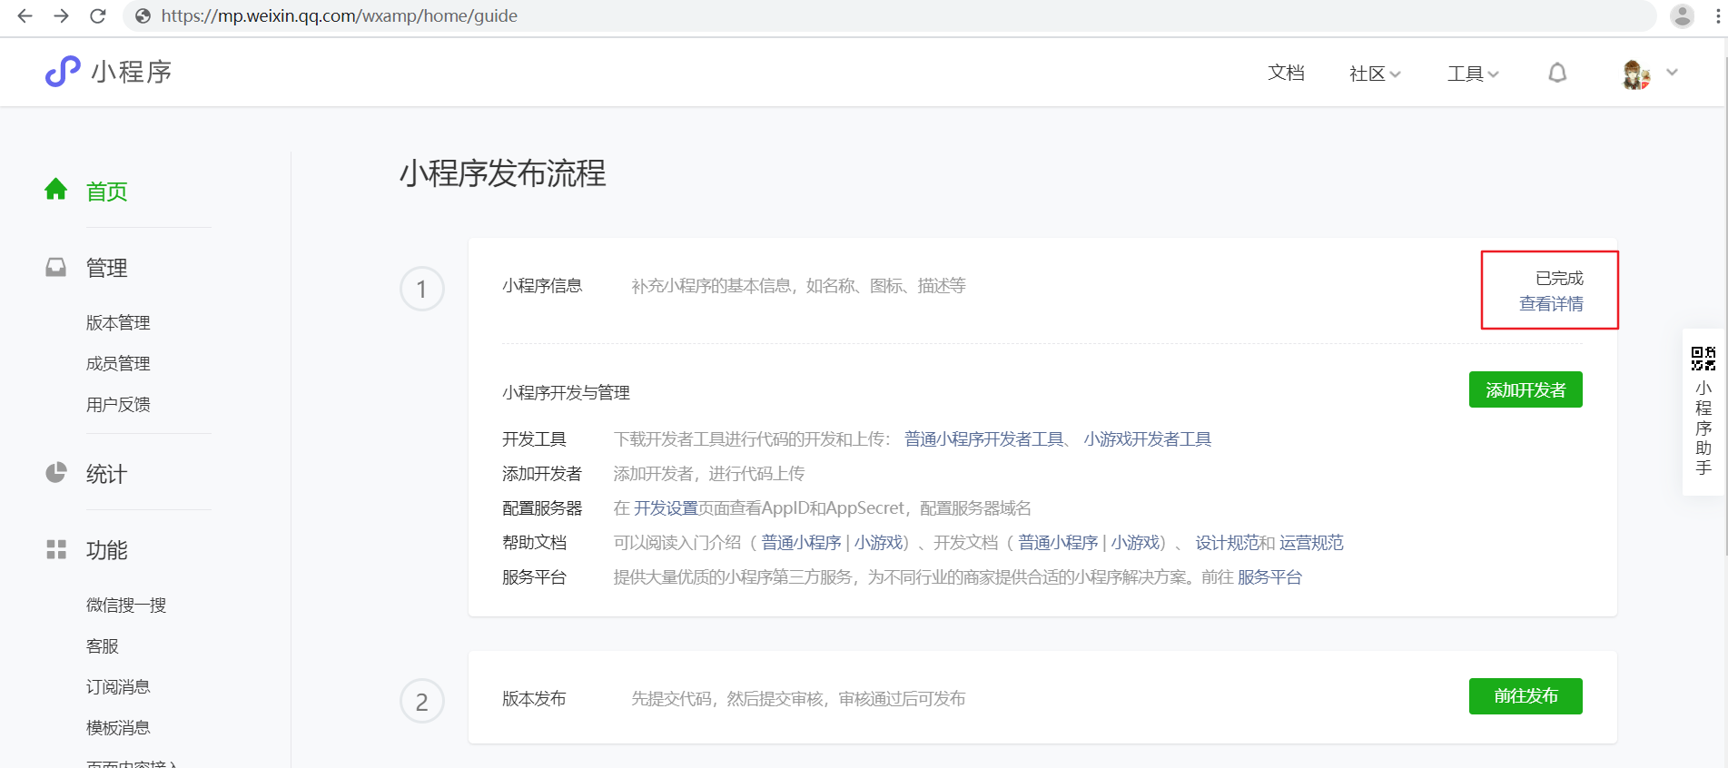Click the 小程序助手 vertical label
The width and height of the screenshot is (1728, 768).
click(1703, 428)
